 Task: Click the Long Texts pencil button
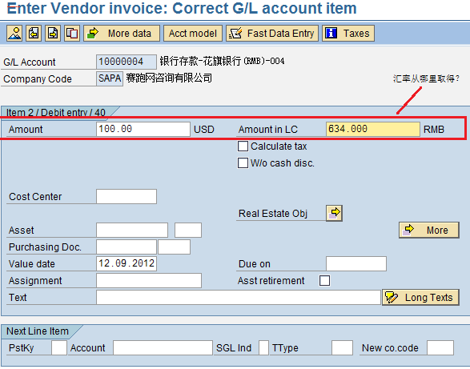point(420,297)
